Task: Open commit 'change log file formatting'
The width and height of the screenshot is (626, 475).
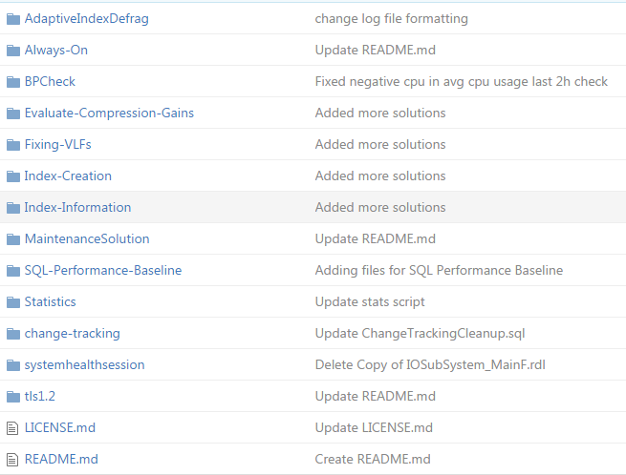Action: tap(391, 19)
